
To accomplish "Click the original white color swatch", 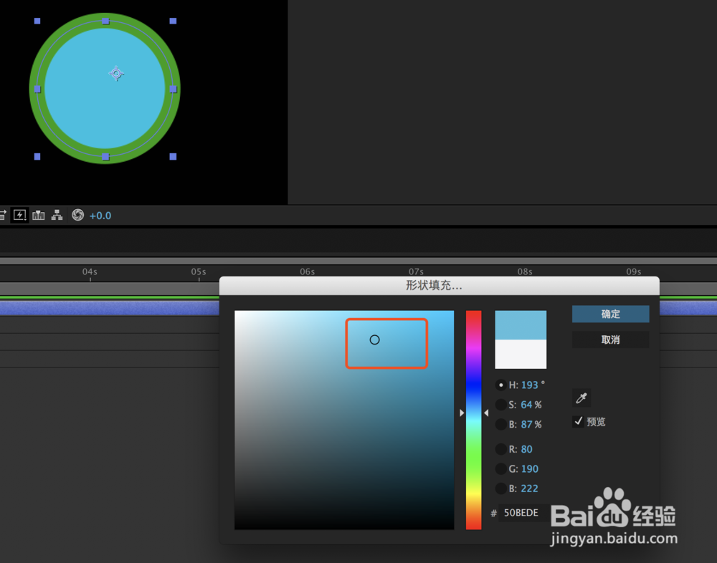I will [521, 354].
